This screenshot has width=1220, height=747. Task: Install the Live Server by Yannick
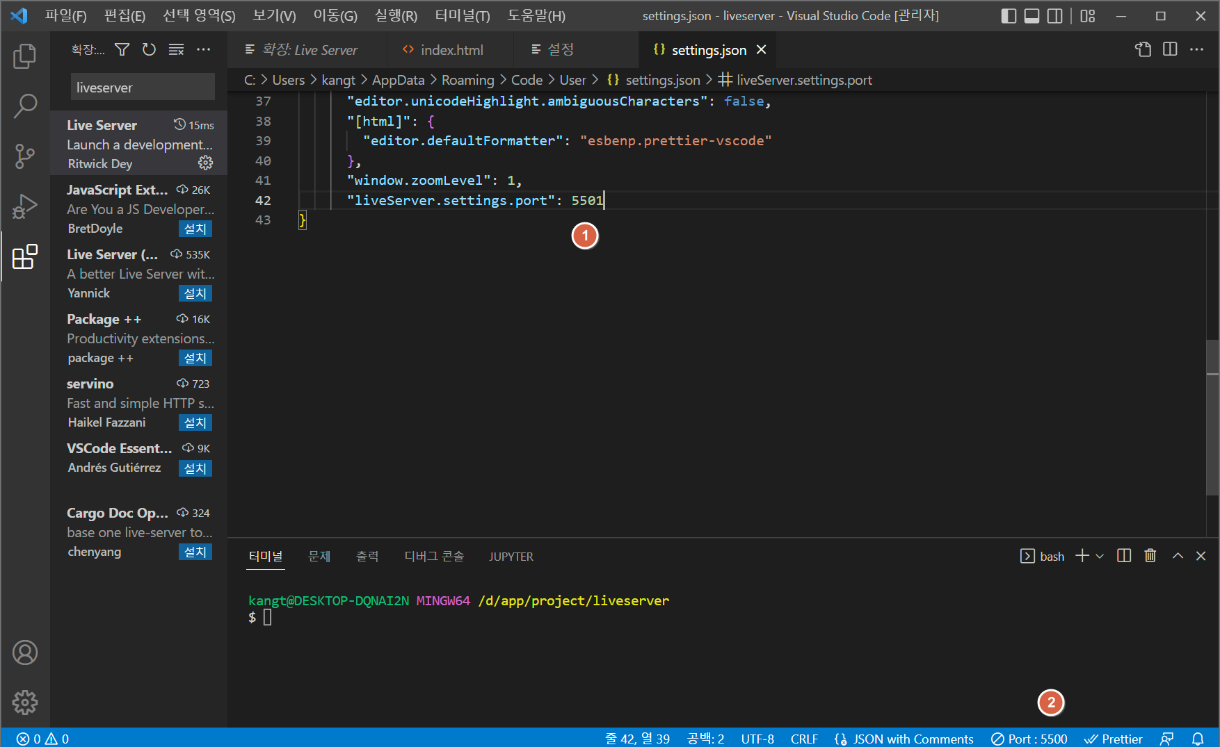195,293
